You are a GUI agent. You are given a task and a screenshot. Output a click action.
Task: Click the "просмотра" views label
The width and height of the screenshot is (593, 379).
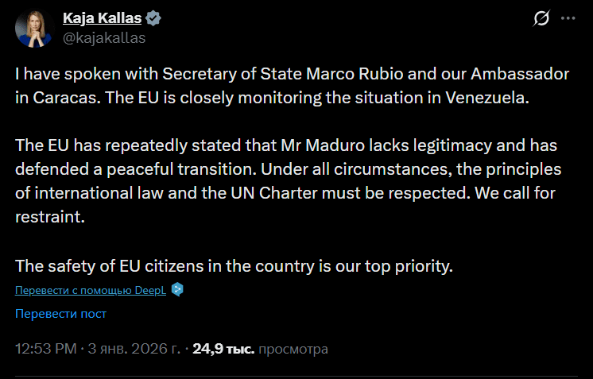tap(293, 349)
